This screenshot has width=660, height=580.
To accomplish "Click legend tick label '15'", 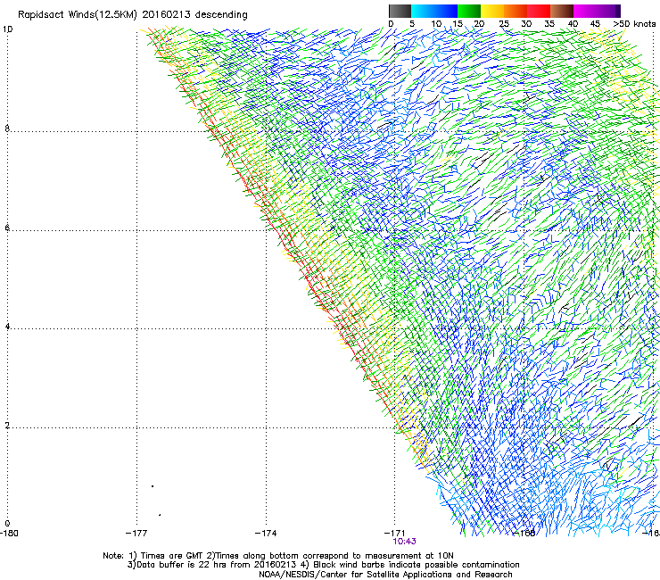I will pos(458,24).
